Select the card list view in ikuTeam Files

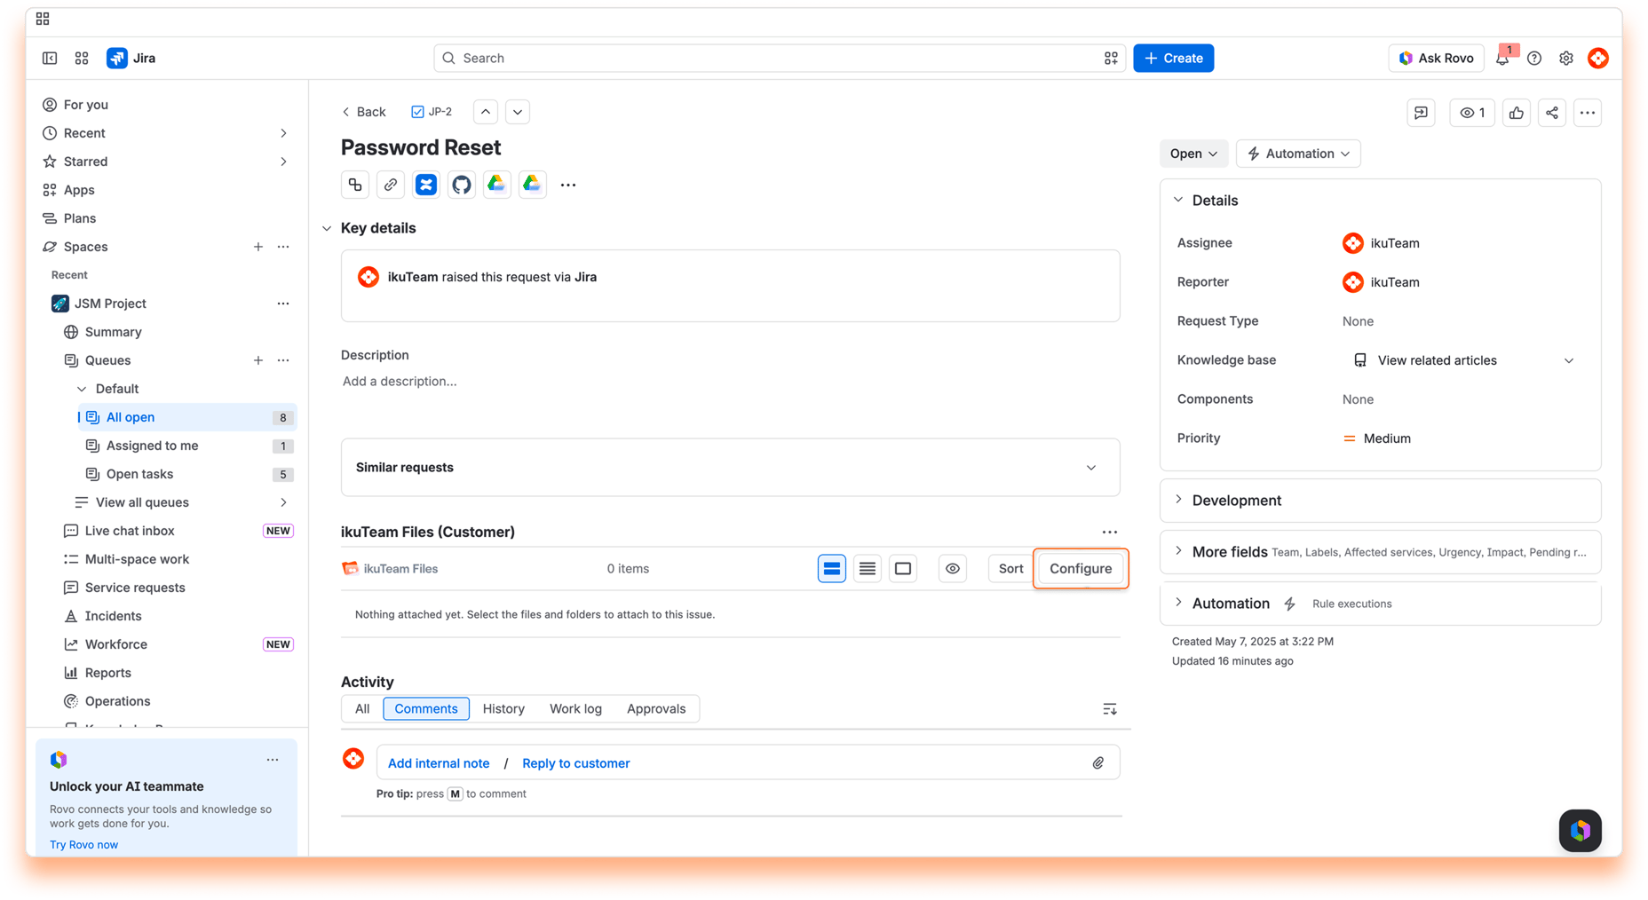(x=832, y=569)
